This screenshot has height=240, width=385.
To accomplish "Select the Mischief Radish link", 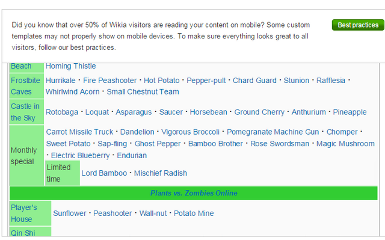I will tap(161, 173).
